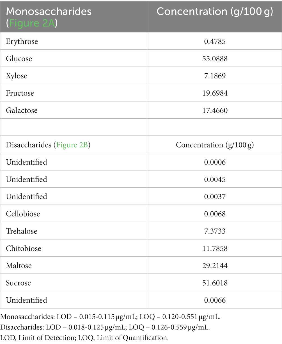This screenshot has height=344, width=282.
Task: Click the Sucrose value 51.6018
Action: [x=215, y=283]
